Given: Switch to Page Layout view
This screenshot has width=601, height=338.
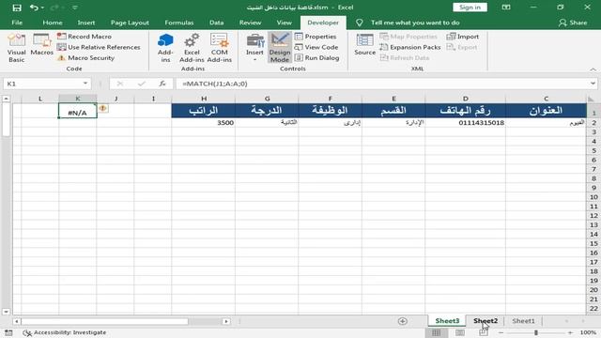Looking at the screenshot, I should (460, 332).
